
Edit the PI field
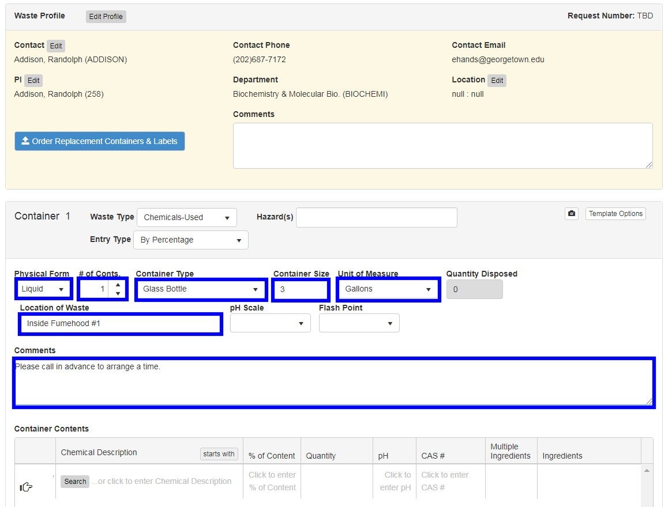pyautogui.click(x=33, y=80)
